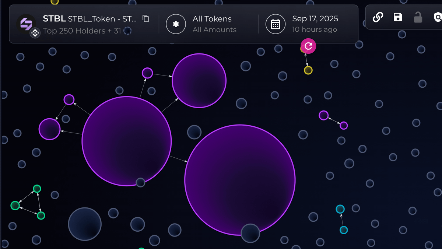Open the shield search icon
This screenshot has width=442, height=249.
pyautogui.click(x=437, y=17)
